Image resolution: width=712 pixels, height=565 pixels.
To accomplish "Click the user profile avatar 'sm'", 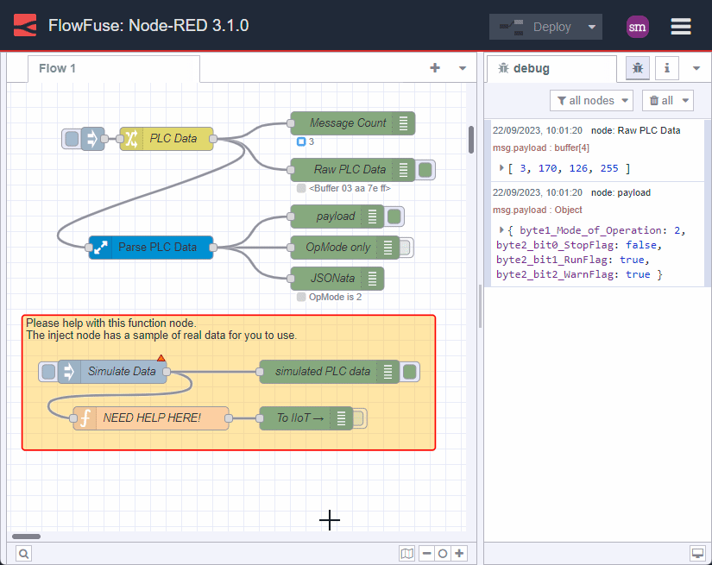I will pos(638,27).
